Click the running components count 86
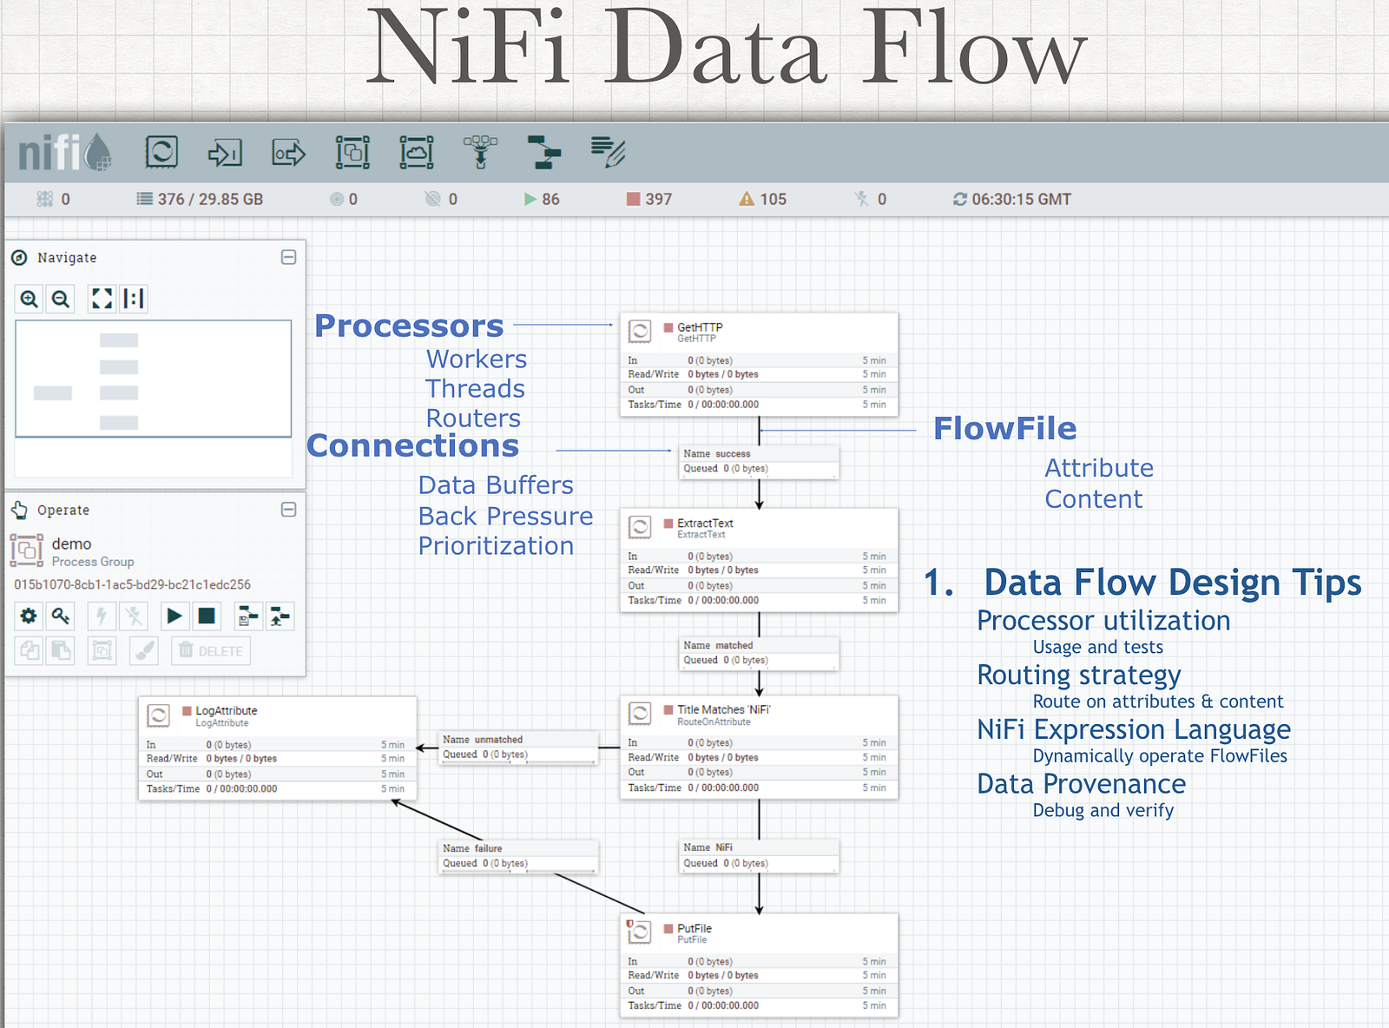 542,199
